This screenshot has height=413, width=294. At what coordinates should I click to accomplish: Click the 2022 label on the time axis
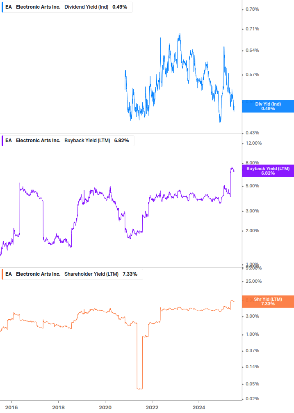click(x=152, y=408)
